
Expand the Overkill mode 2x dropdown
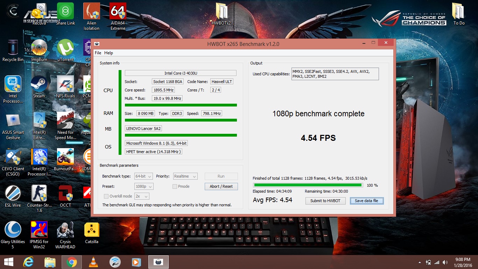coord(142,196)
